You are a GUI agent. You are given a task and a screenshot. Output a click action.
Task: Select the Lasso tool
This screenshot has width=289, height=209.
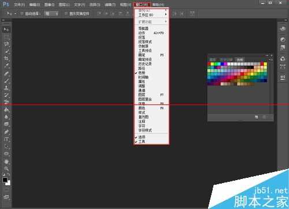[x=6, y=44]
